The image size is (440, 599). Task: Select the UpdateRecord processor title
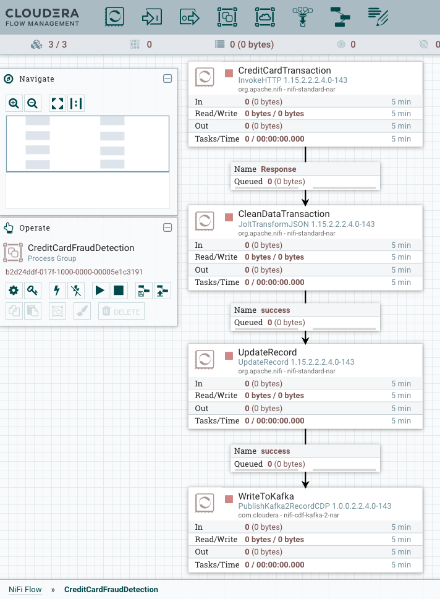(x=268, y=352)
